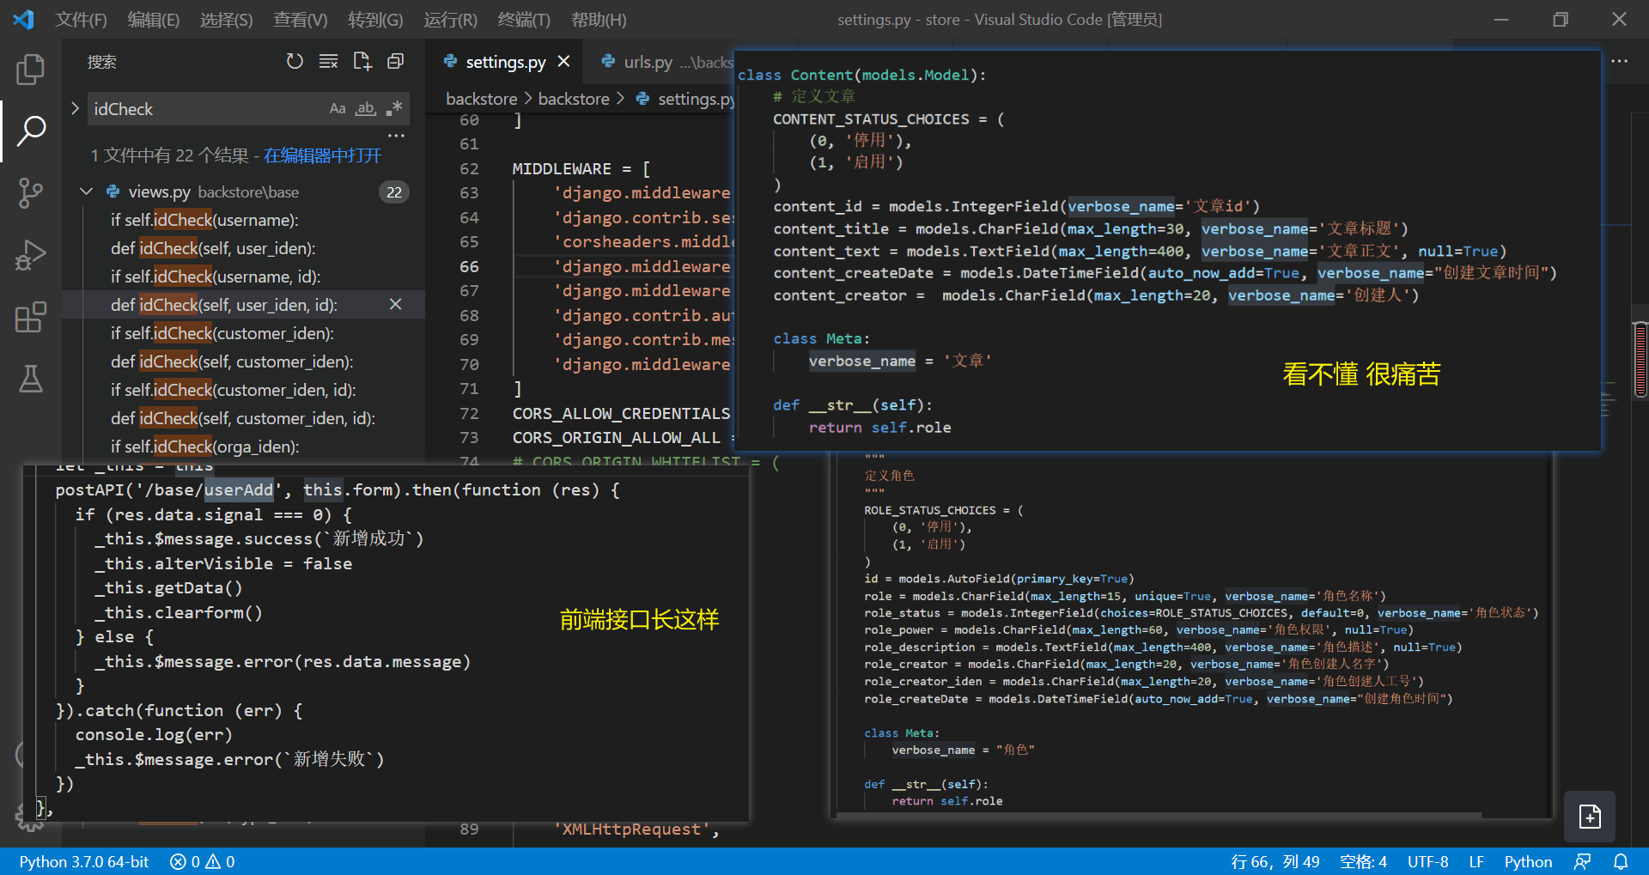Open the Extensions view
Viewport: 1649px width, 875px height.
click(31, 317)
